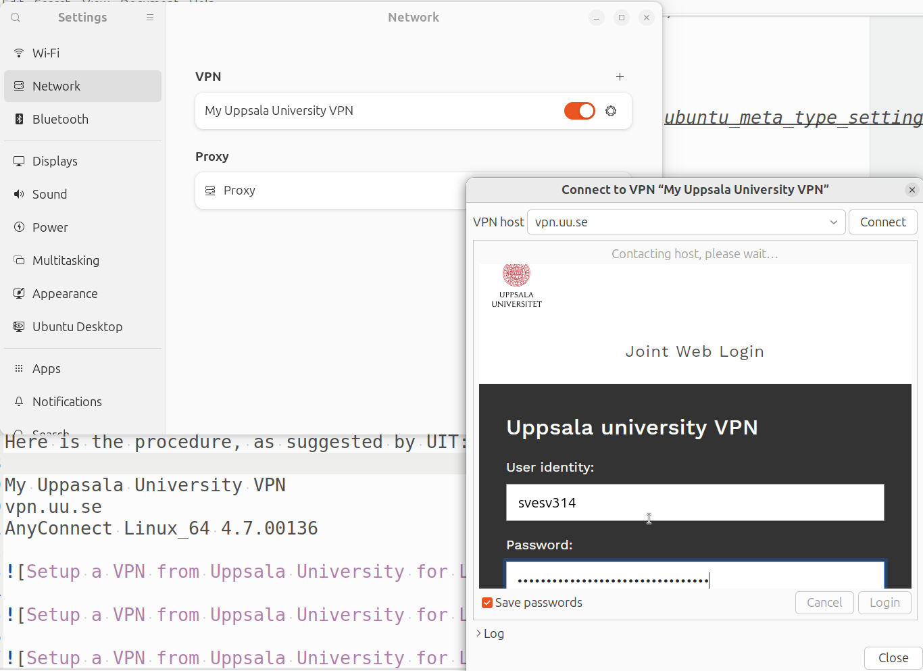This screenshot has height=671, width=923.
Task: Uncheck Save passwords
Action: (487, 602)
